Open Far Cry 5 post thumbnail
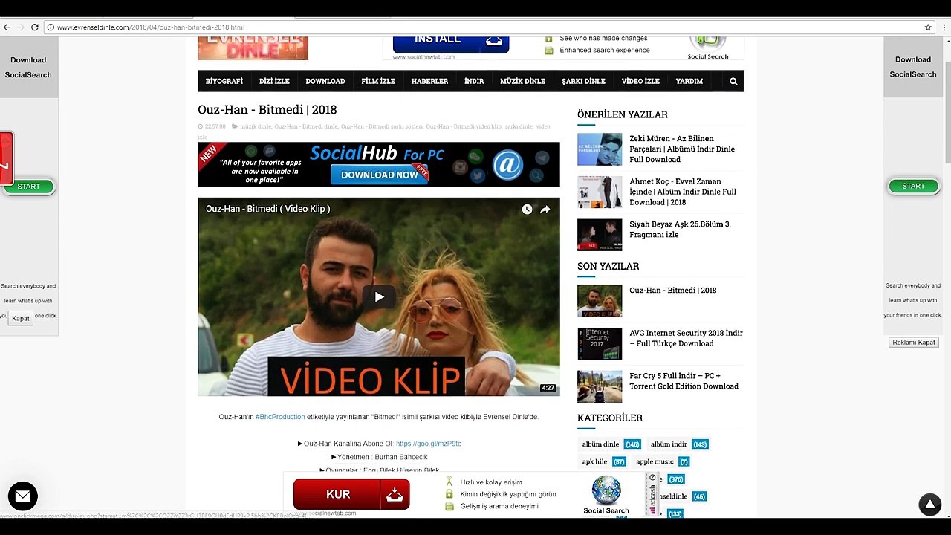Screen dimensions: 951x535 [600, 386]
